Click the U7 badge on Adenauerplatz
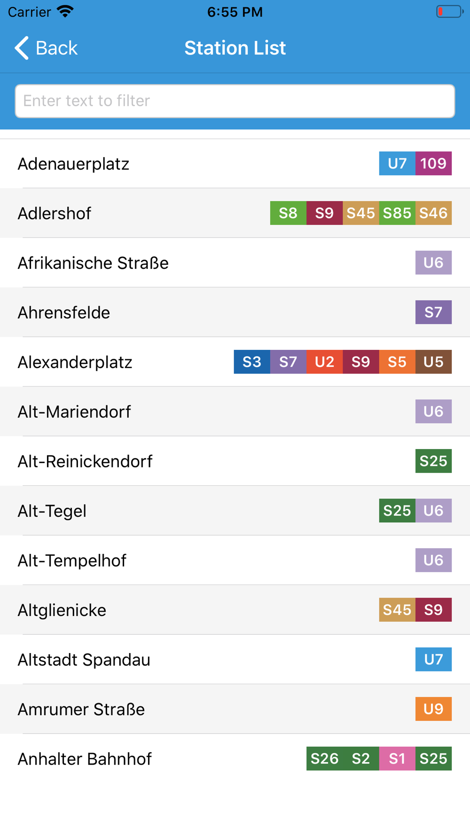The image size is (470, 836). click(397, 163)
